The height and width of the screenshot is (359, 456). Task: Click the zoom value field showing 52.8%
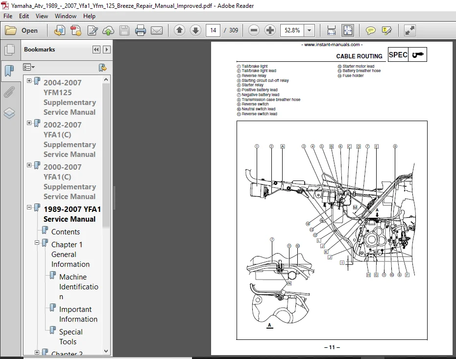(x=292, y=30)
